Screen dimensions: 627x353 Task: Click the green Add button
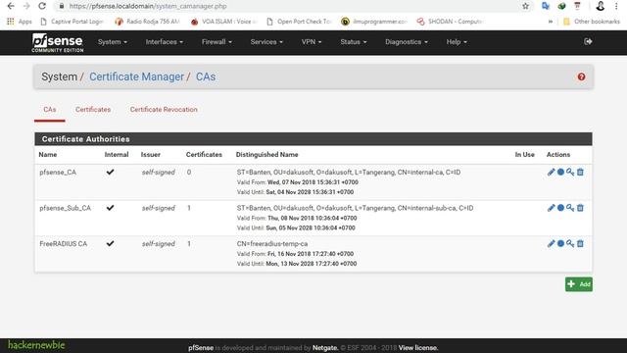(x=579, y=284)
